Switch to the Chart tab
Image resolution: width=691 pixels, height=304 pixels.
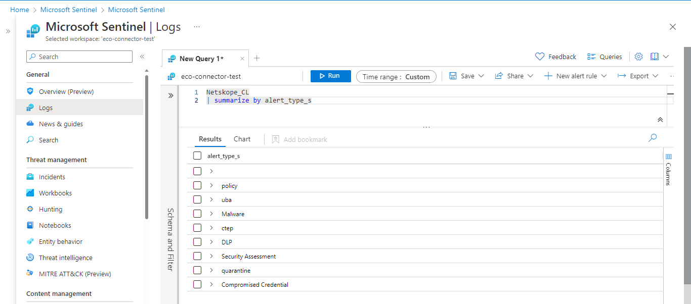[242, 138]
